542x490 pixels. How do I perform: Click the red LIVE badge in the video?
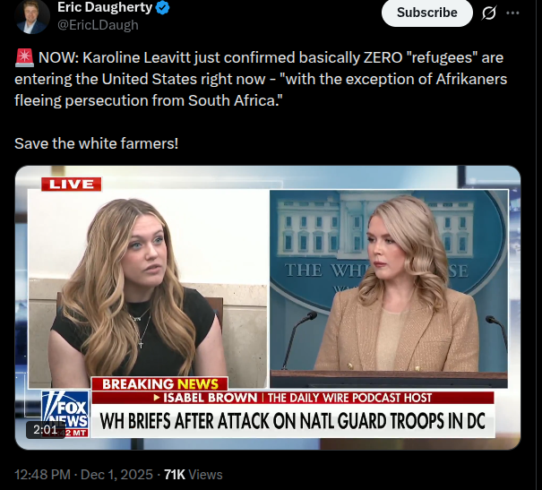71,185
